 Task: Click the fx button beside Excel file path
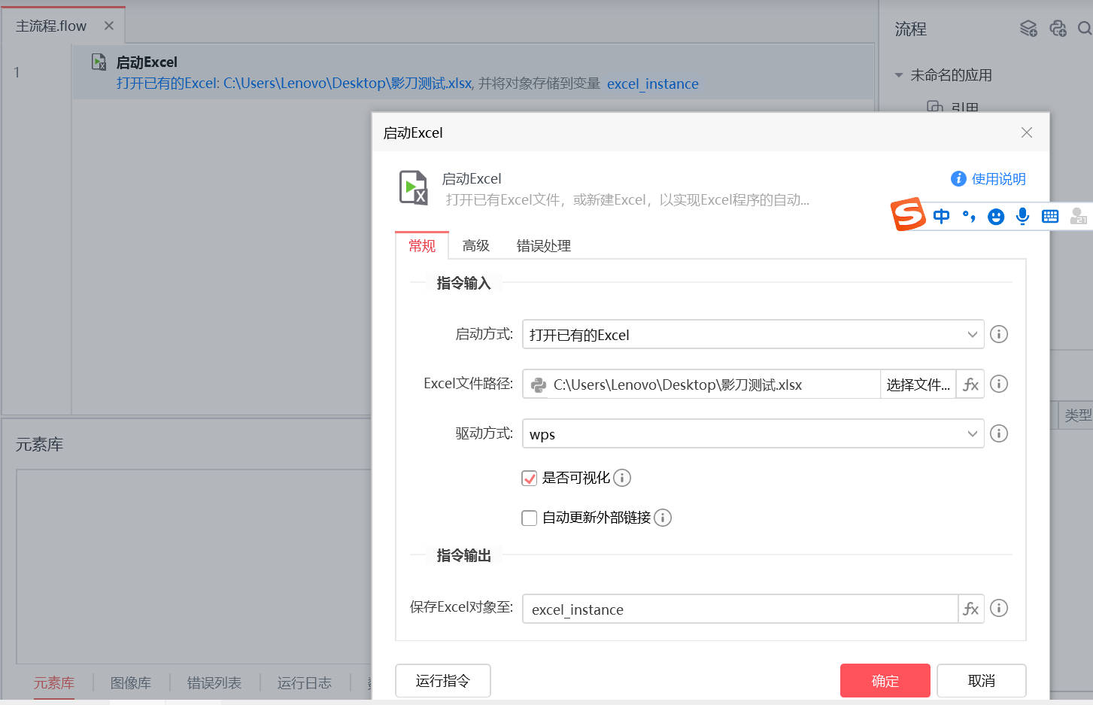(x=970, y=384)
